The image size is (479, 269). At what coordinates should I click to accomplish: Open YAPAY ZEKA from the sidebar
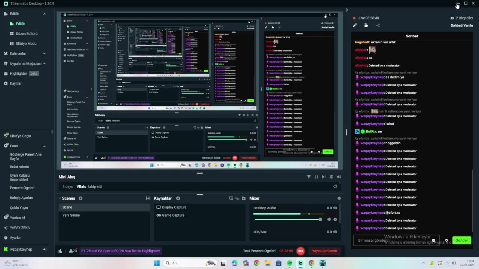(20, 228)
